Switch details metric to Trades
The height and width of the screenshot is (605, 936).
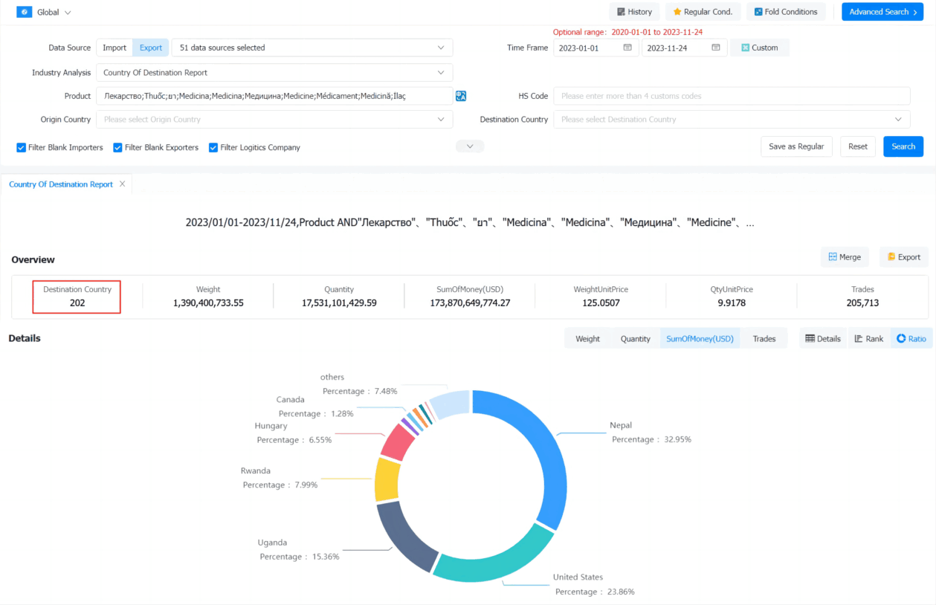(x=764, y=338)
